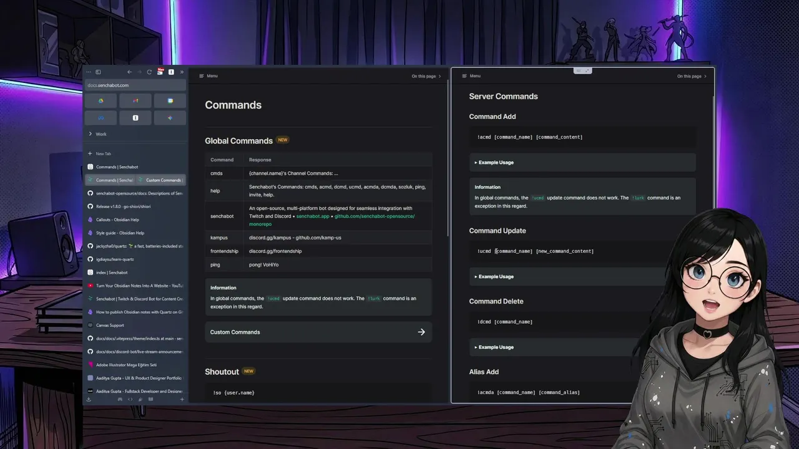The image size is (799, 449).
Task: Click the !so {user.name} code block
Action: (x=318, y=392)
